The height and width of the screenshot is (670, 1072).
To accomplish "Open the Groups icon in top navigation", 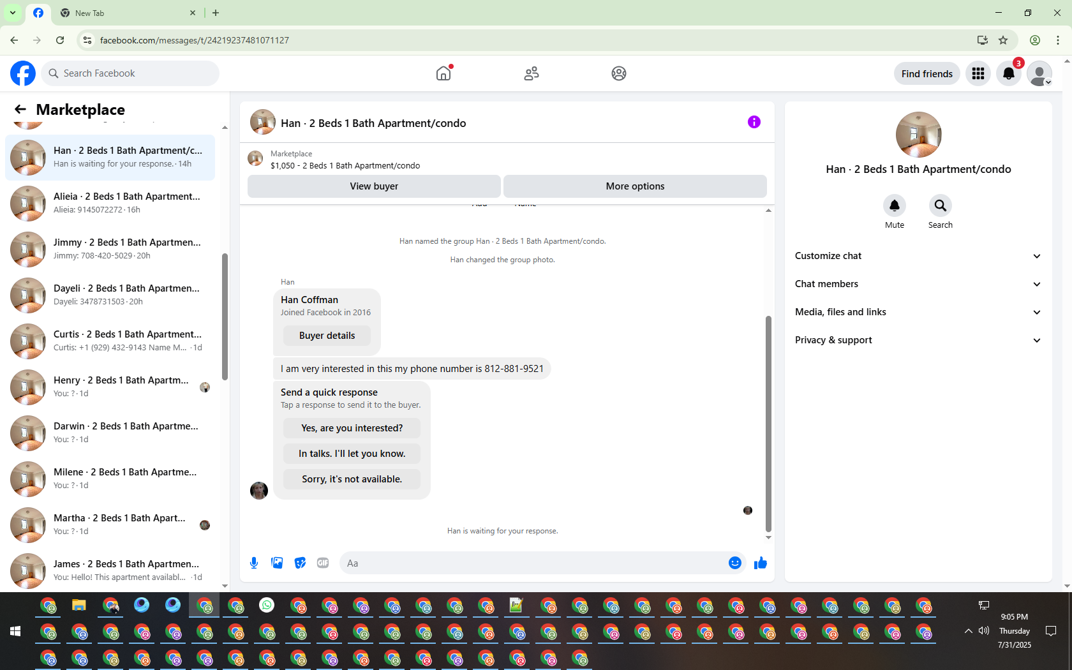I will click(619, 73).
